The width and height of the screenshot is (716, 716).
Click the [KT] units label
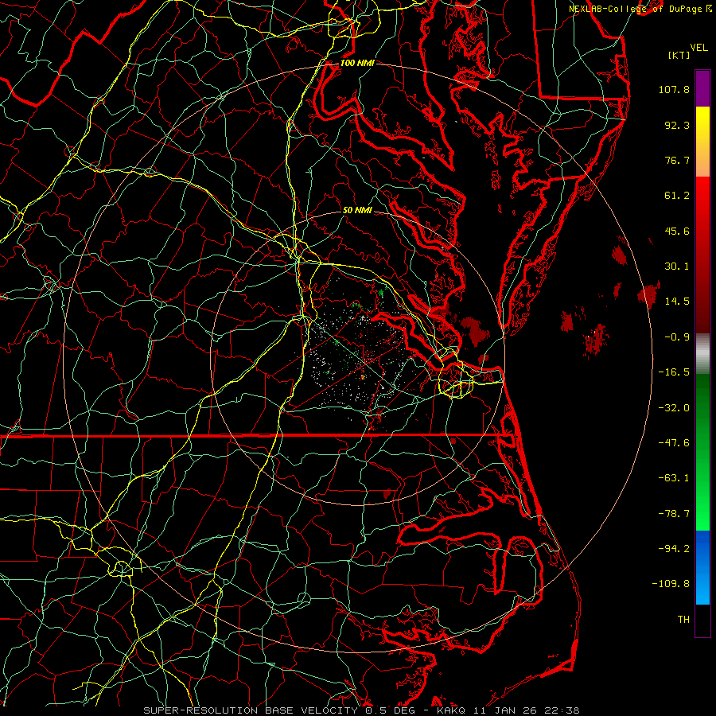pyautogui.click(x=679, y=55)
